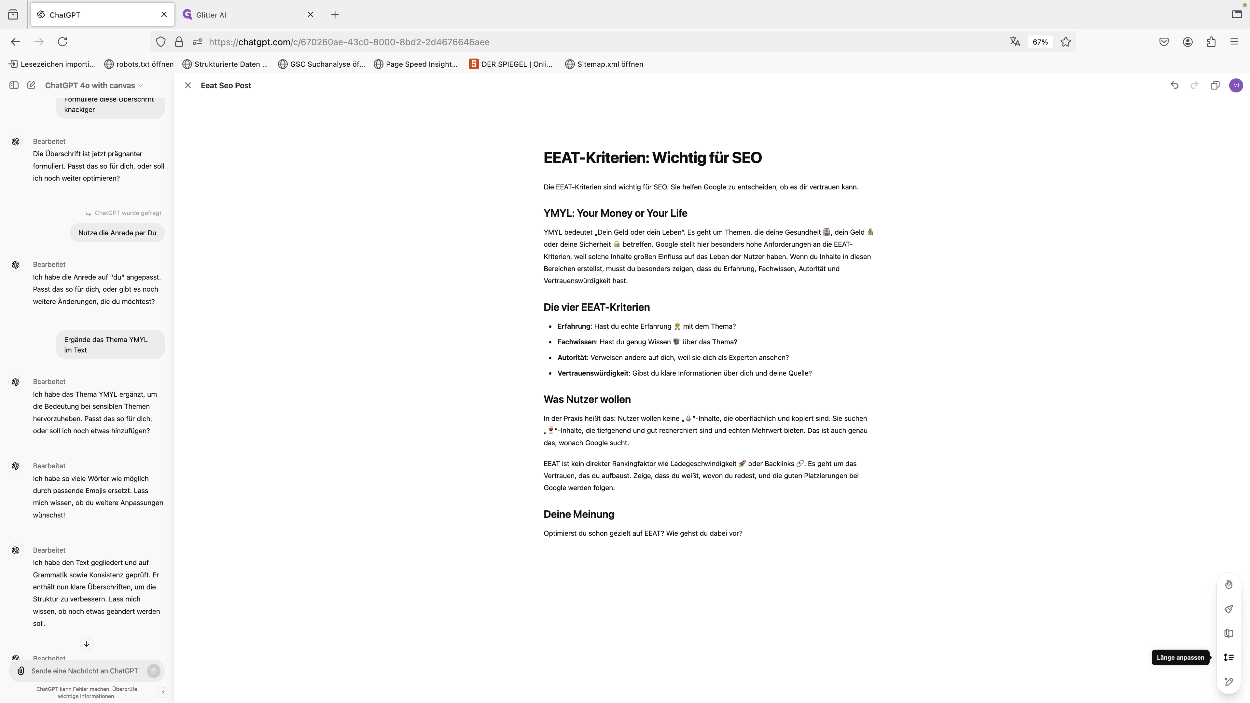Open the Firefox application menu
This screenshot has height=703, width=1250.
[1234, 42]
